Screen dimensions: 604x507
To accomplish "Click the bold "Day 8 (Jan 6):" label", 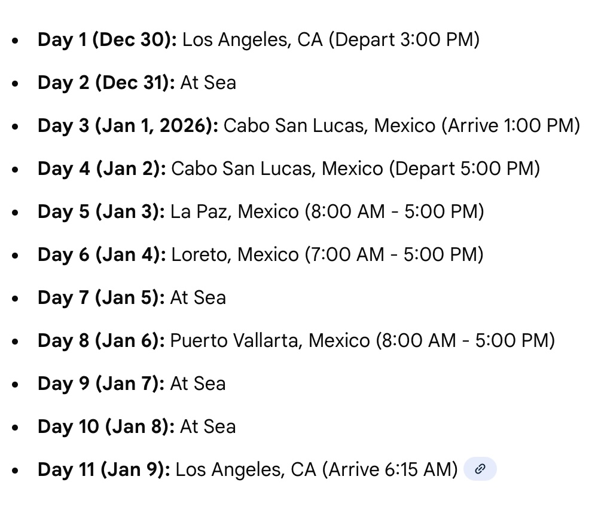I will click(x=101, y=340).
